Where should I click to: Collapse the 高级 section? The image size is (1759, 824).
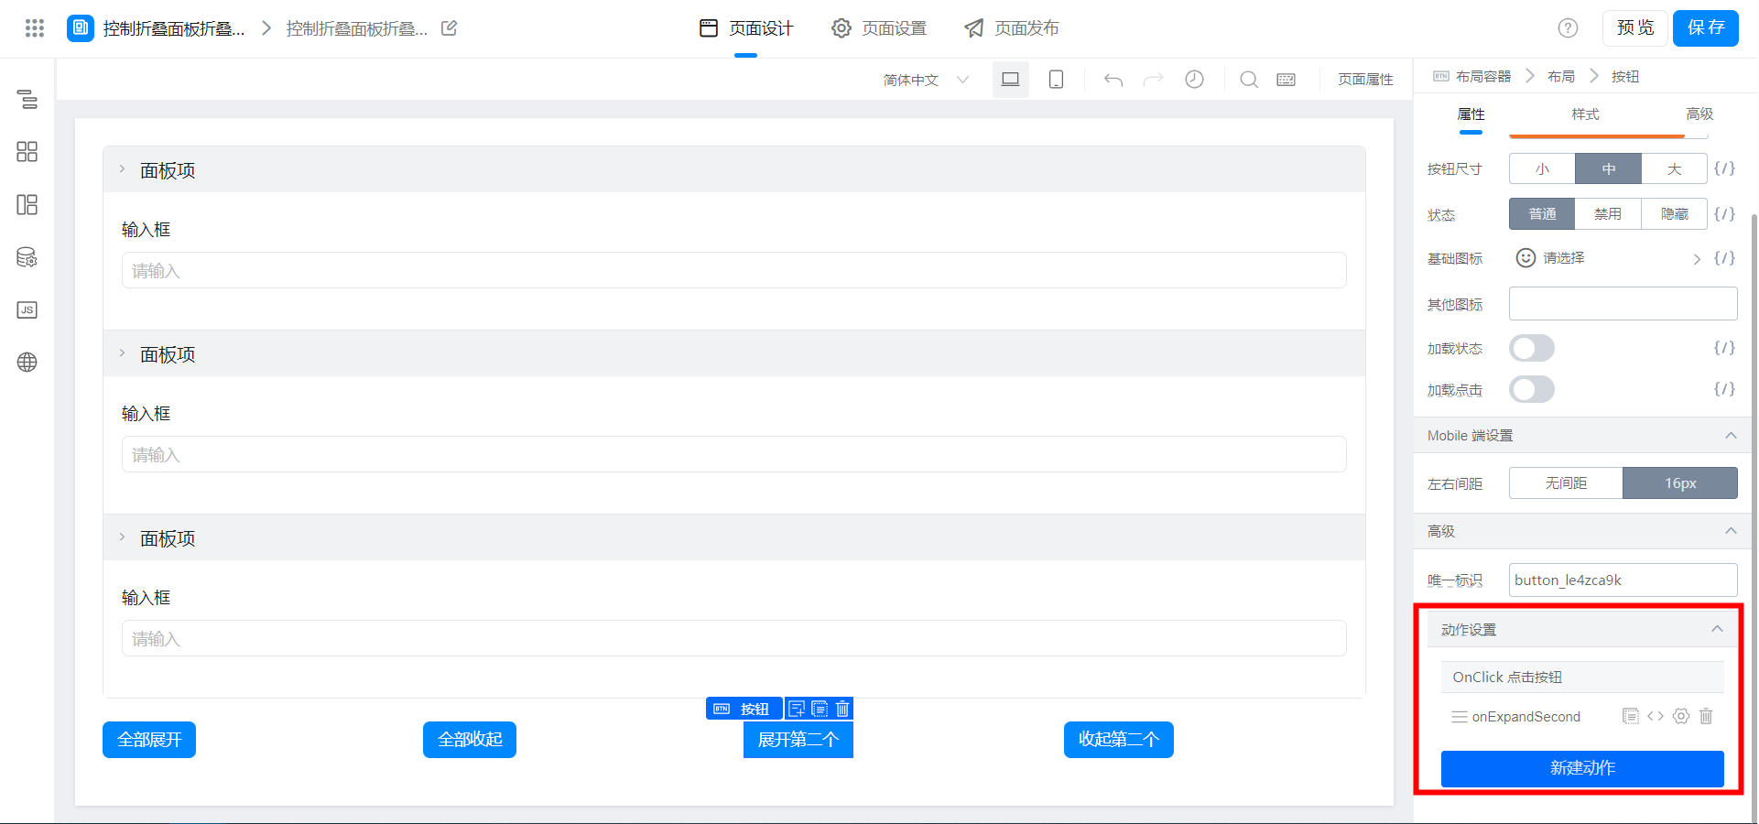(x=1731, y=531)
